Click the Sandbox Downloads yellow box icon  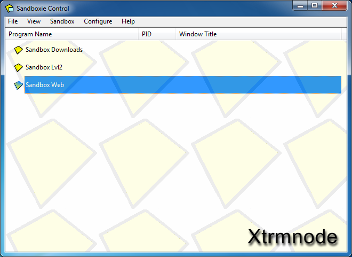[19, 50]
